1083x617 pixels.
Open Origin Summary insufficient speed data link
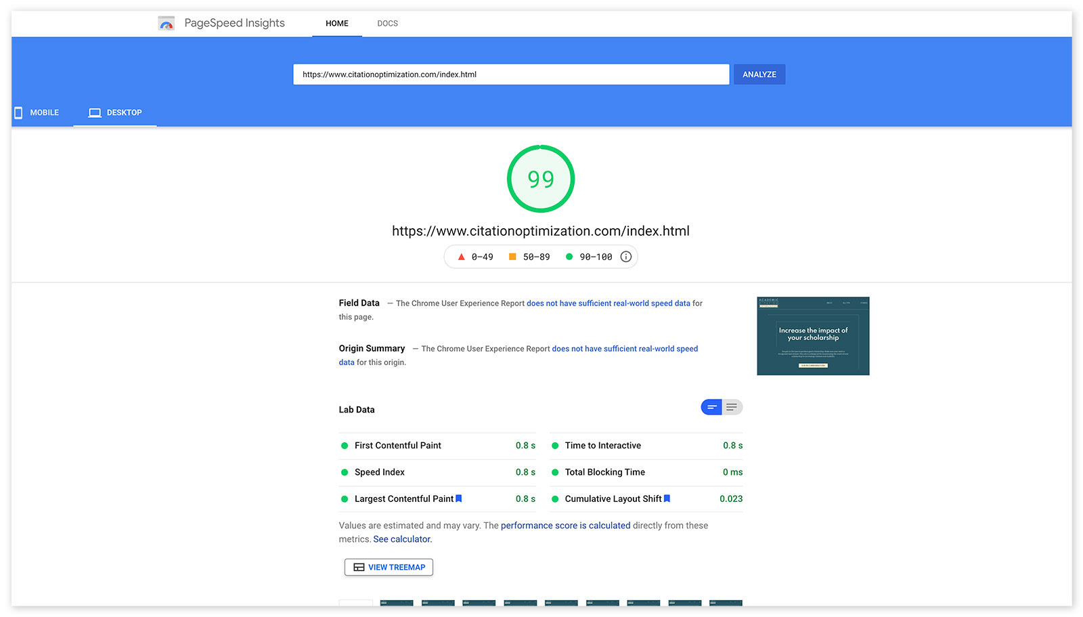(625, 349)
